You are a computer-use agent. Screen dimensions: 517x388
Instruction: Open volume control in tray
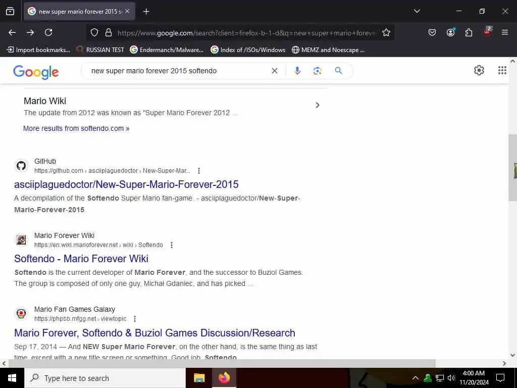[451, 378]
